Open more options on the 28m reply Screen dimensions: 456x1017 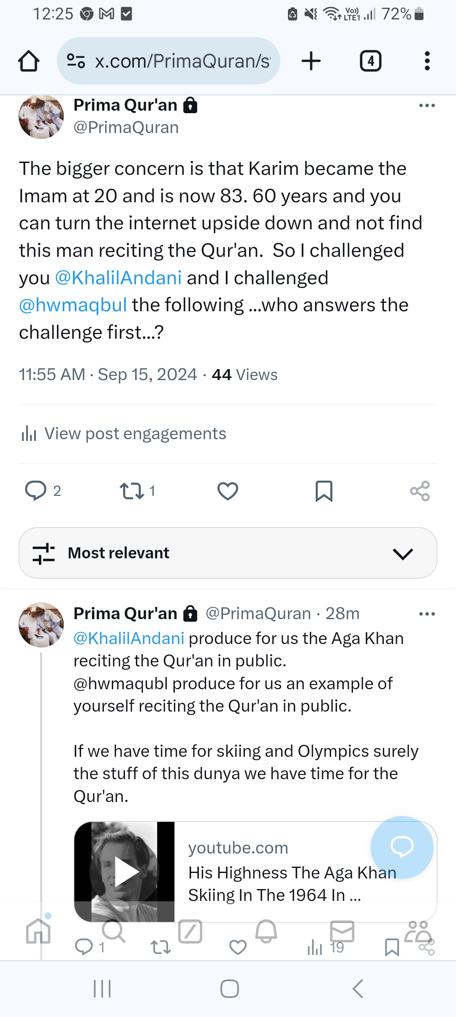pyautogui.click(x=427, y=614)
